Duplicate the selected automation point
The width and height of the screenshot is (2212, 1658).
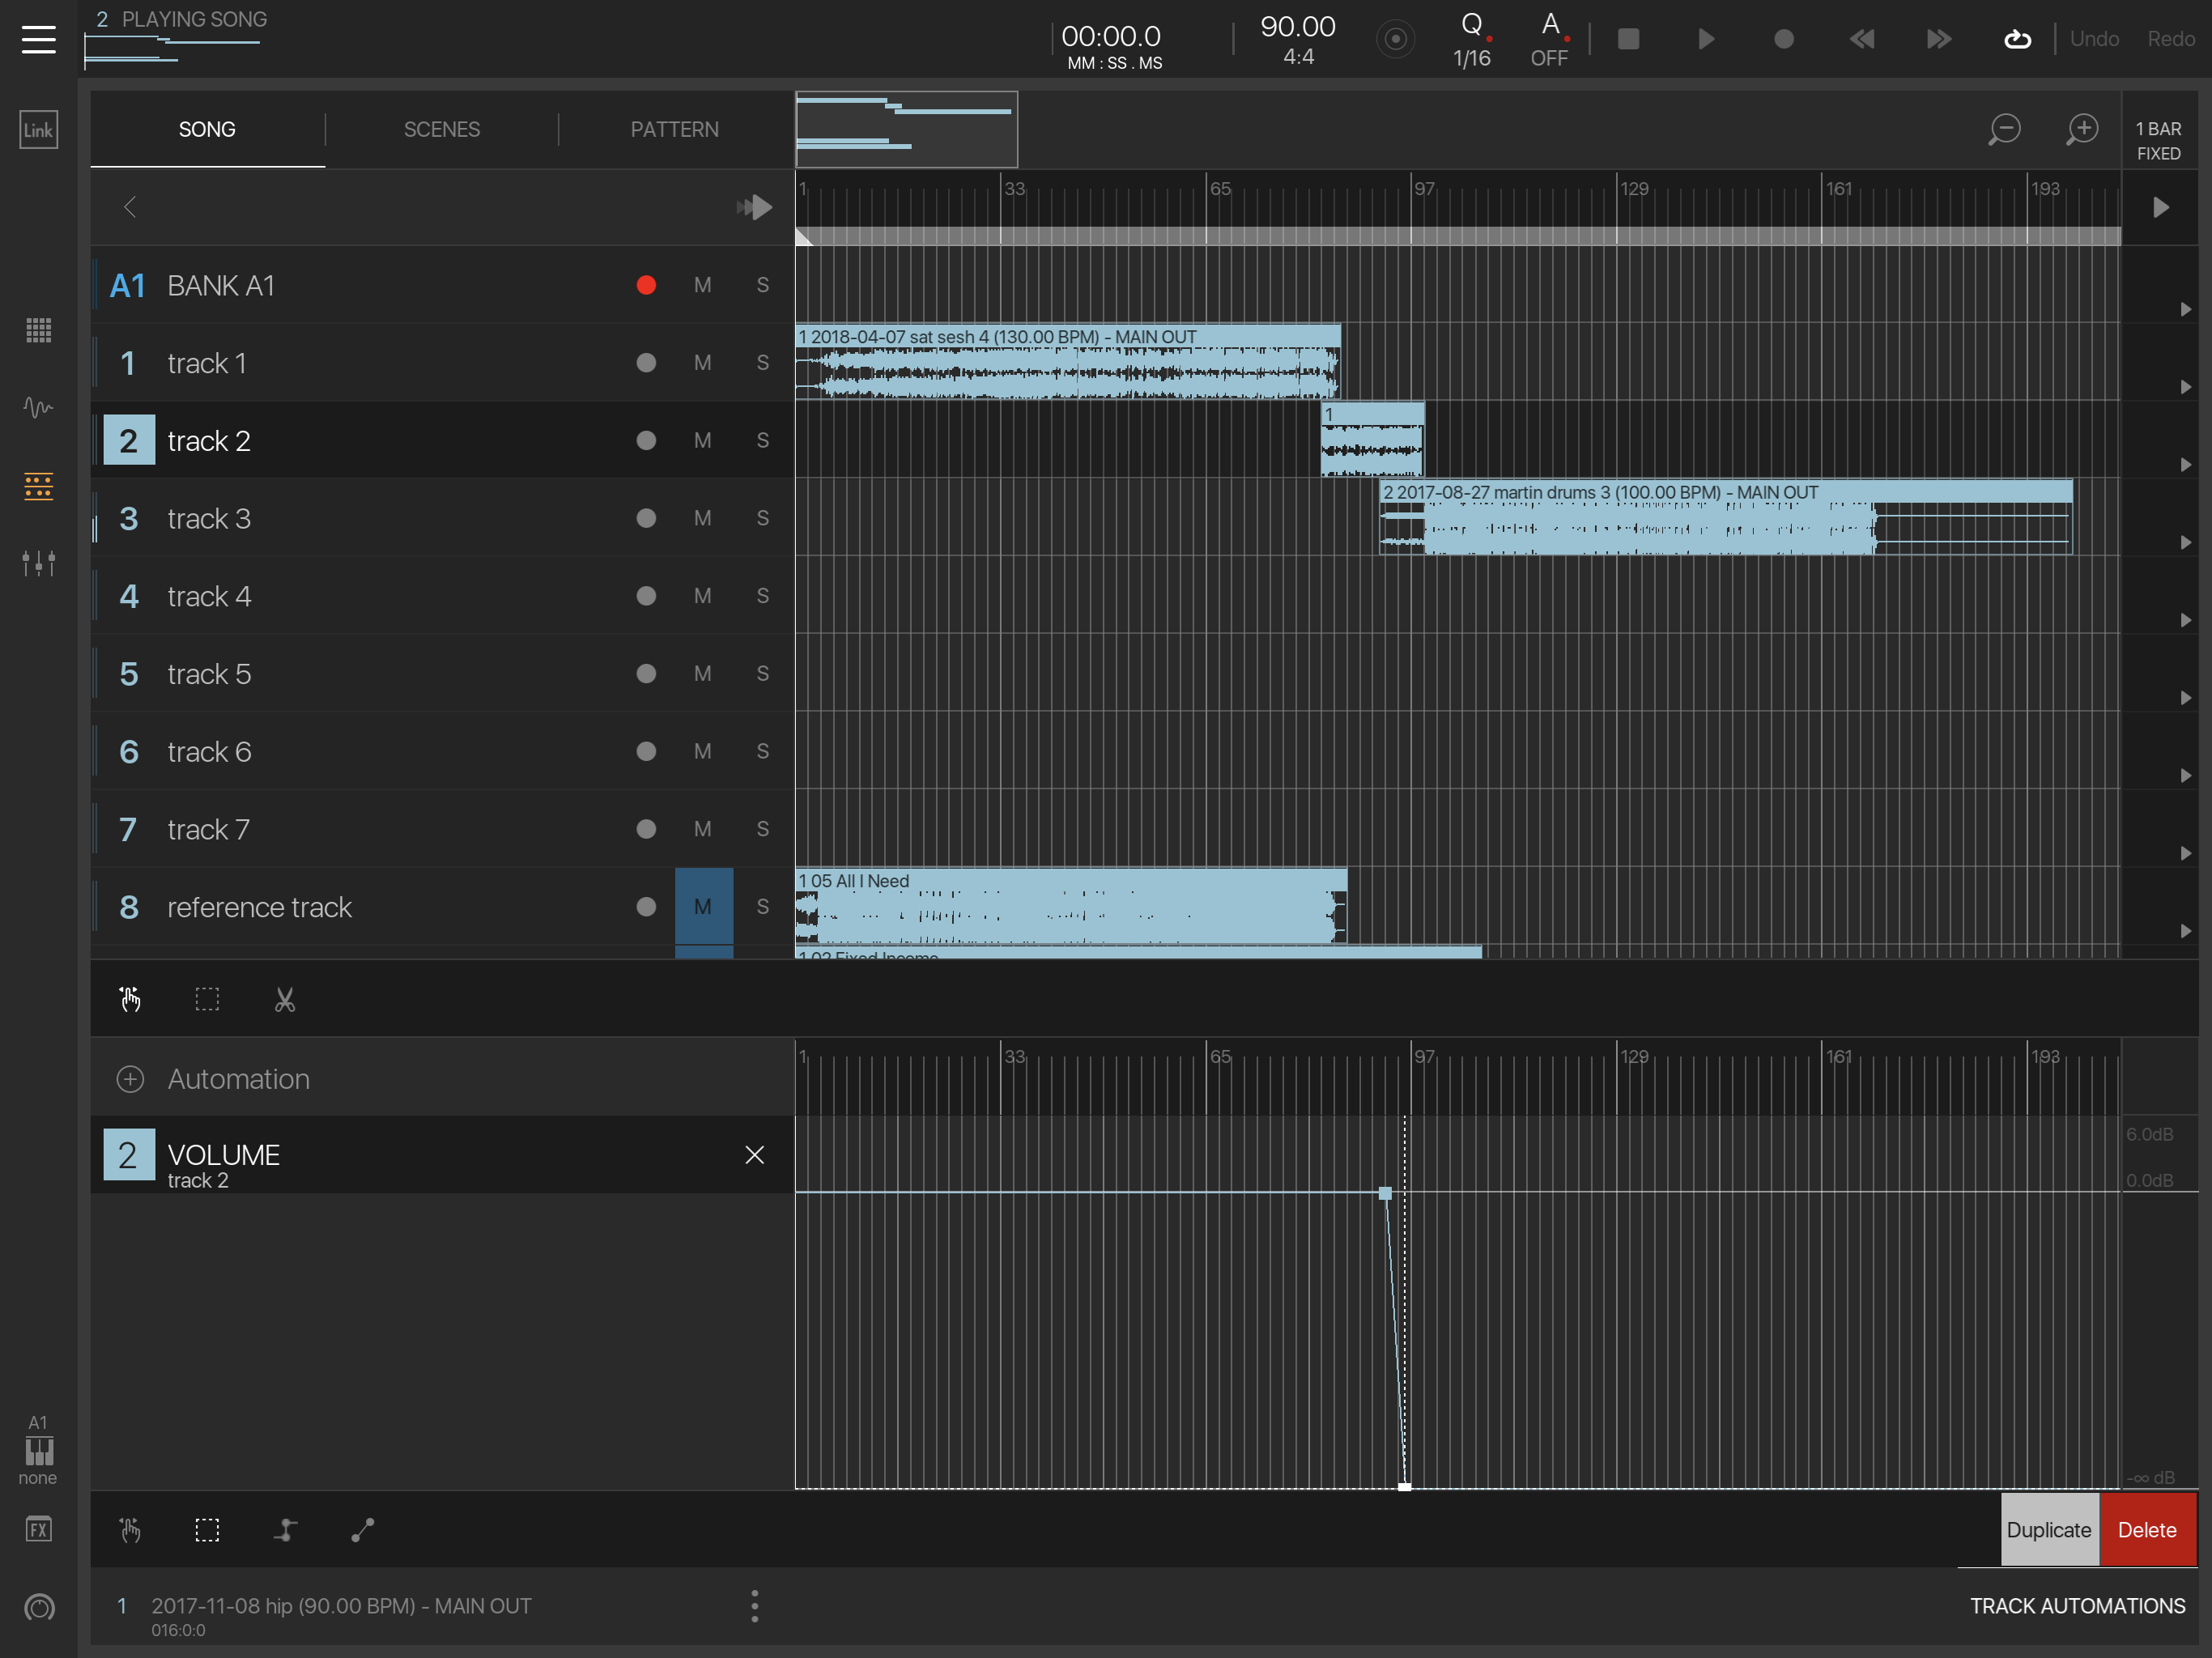2049,1530
